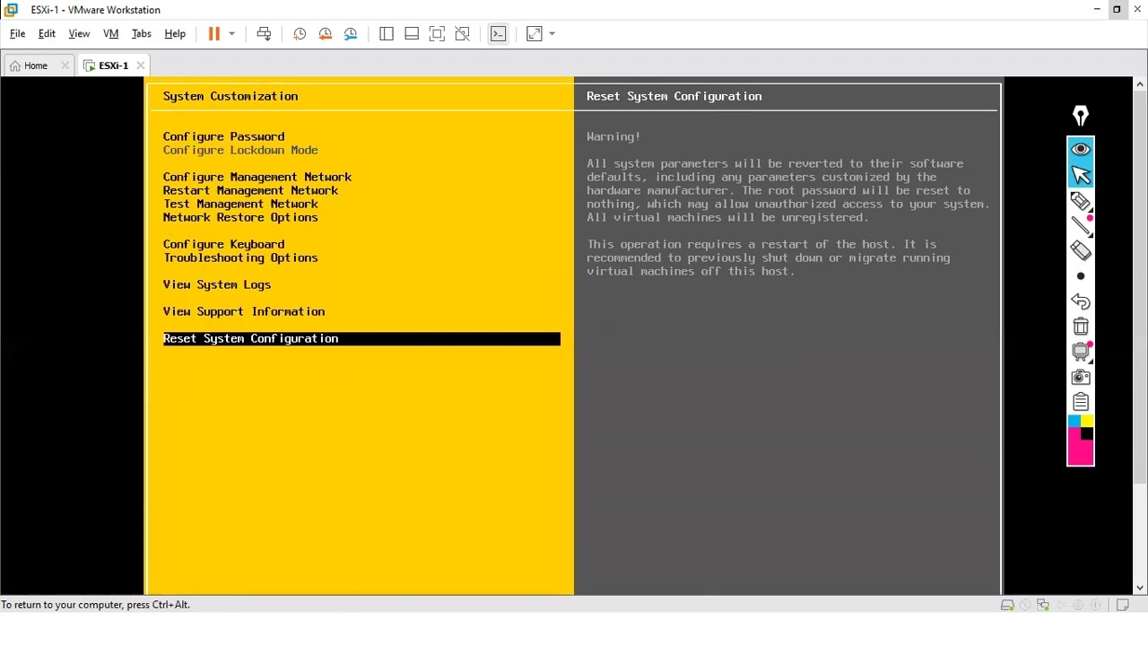Close the ESXi-1 tab
The height and width of the screenshot is (646, 1148).
tap(140, 65)
